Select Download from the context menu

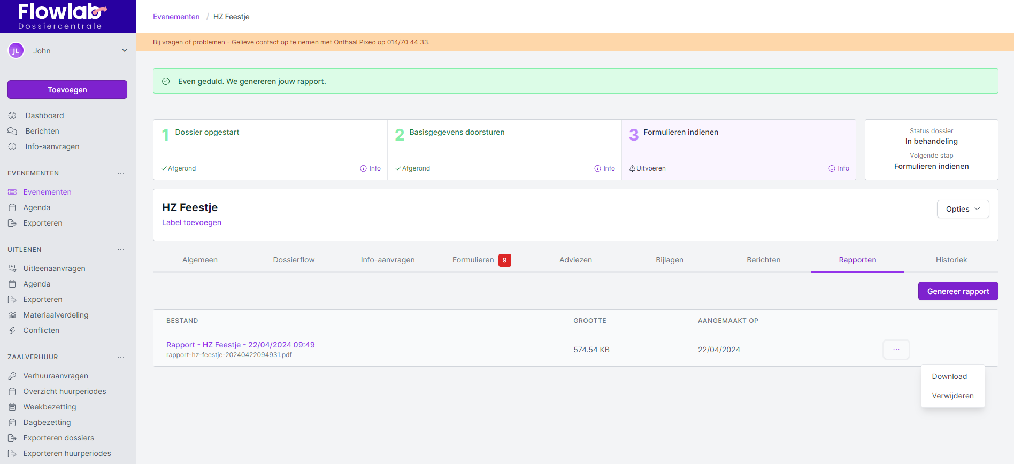(x=949, y=376)
